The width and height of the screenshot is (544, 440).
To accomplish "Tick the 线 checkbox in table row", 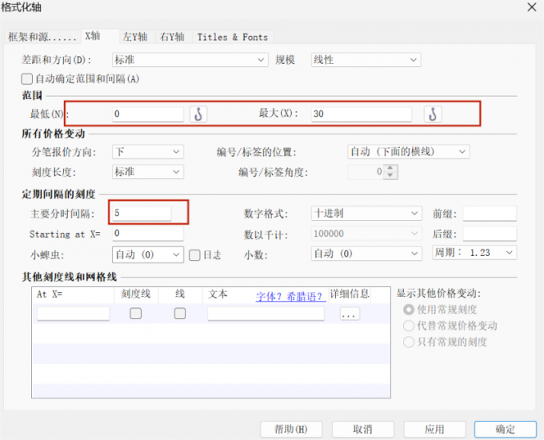I will coord(180,314).
